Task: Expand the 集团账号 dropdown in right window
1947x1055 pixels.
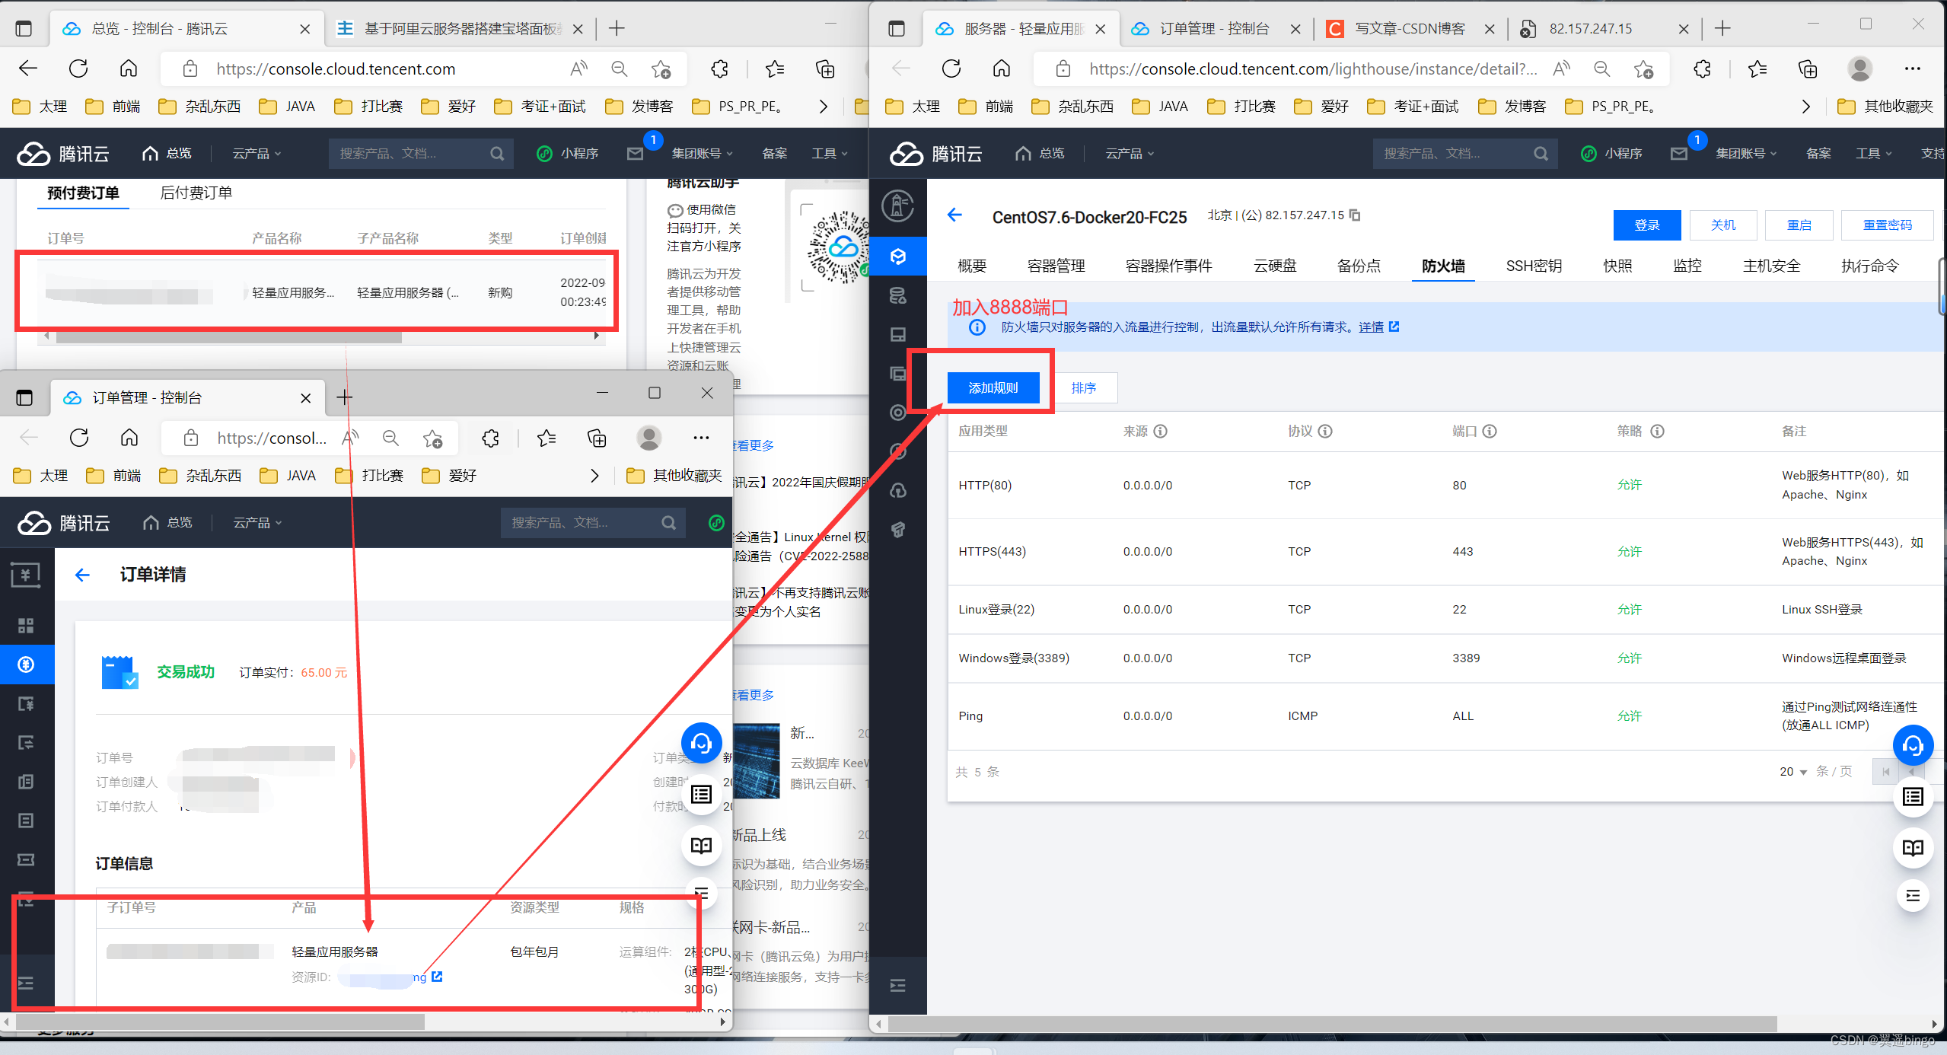Action: [1746, 154]
